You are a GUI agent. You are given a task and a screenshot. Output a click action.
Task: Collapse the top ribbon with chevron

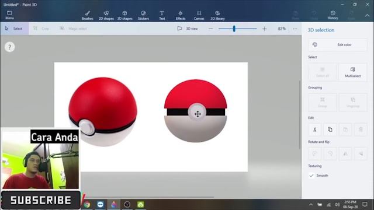(x=368, y=16)
